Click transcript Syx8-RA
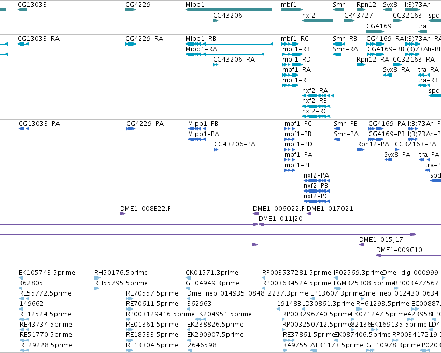Viewport: 441px width, 353px height. [396, 70]
